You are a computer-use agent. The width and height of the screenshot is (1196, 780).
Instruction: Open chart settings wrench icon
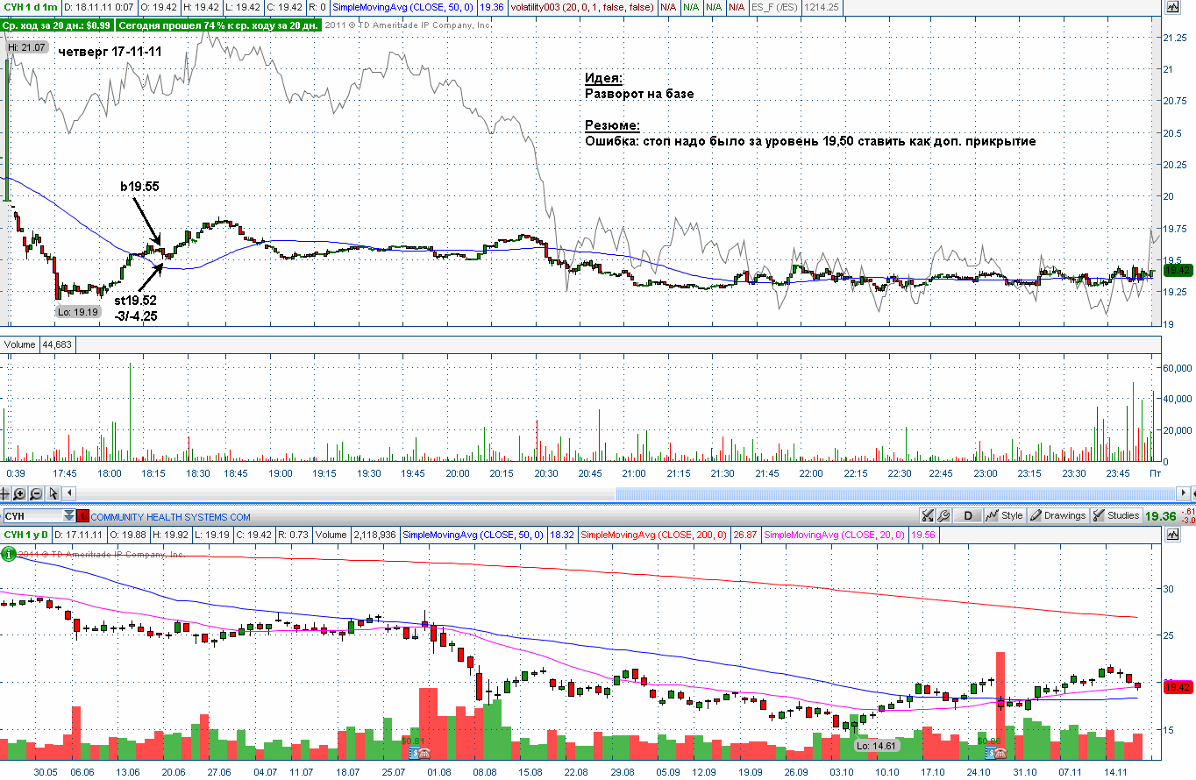tap(943, 515)
